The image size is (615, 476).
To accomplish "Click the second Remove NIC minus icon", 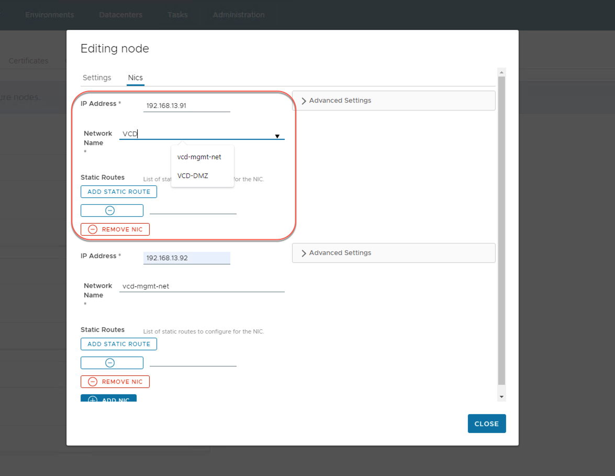I will 93,382.
